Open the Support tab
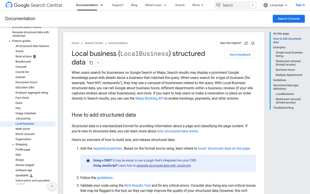The width and height of the screenshot is (310, 194). pos(118,5)
